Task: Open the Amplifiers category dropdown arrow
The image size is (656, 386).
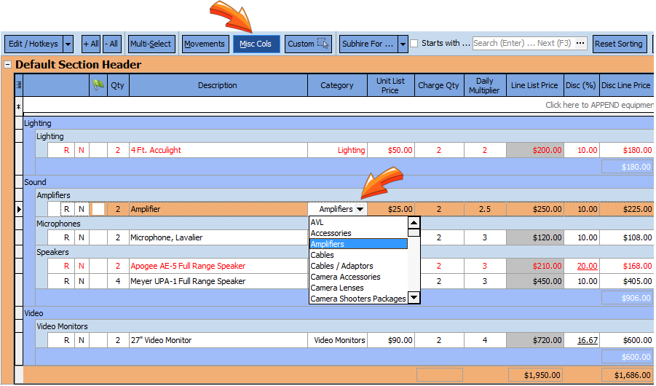Action: click(360, 210)
